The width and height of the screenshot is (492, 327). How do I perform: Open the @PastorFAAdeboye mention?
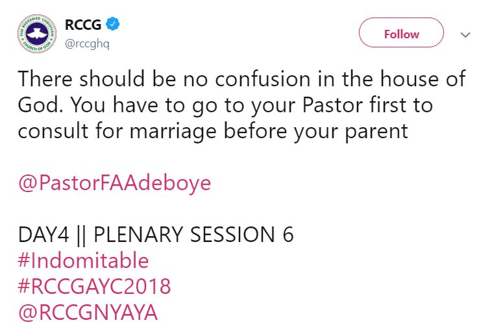pyautogui.click(x=114, y=182)
